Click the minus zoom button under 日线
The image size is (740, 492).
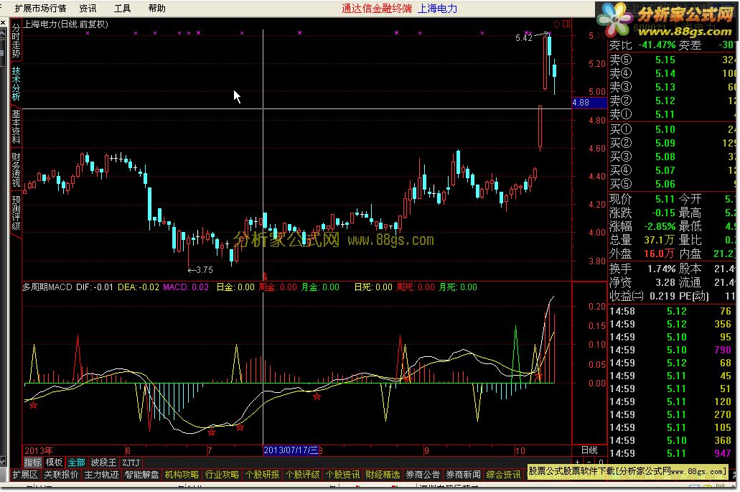[589, 461]
